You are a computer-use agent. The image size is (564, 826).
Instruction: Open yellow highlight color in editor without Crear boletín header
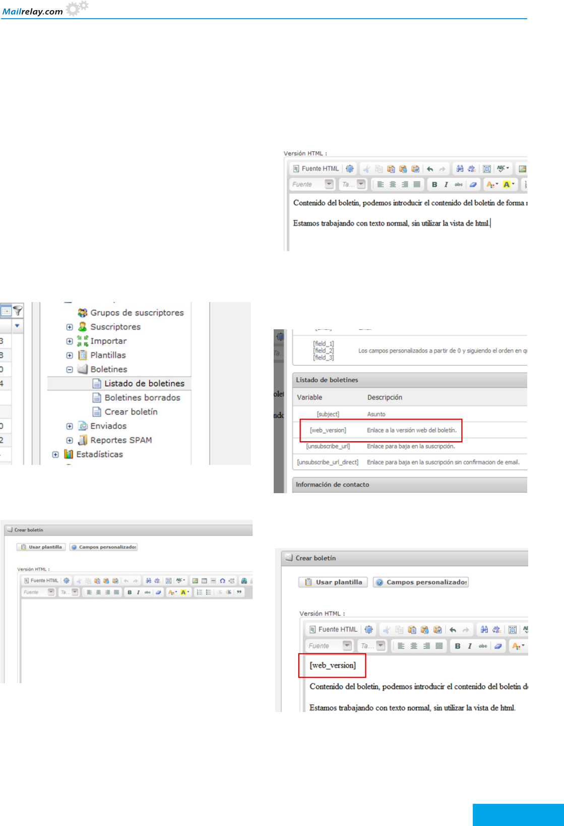tap(509, 185)
